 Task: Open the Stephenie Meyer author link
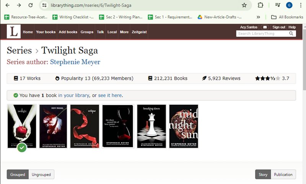point(75,62)
